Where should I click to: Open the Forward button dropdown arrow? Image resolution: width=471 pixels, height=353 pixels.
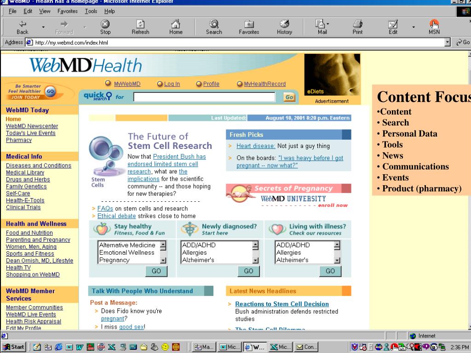[85, 27]
